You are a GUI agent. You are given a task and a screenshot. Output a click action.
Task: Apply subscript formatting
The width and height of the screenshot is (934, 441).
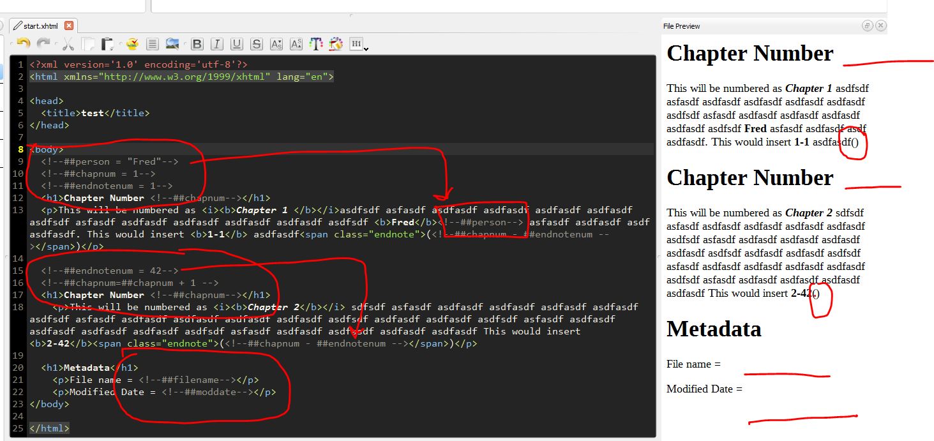tap(276, 44)
